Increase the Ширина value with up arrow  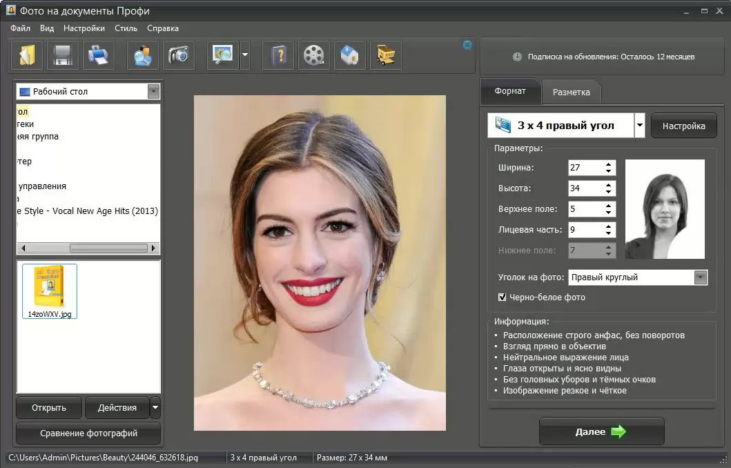[x=608, y=164]
